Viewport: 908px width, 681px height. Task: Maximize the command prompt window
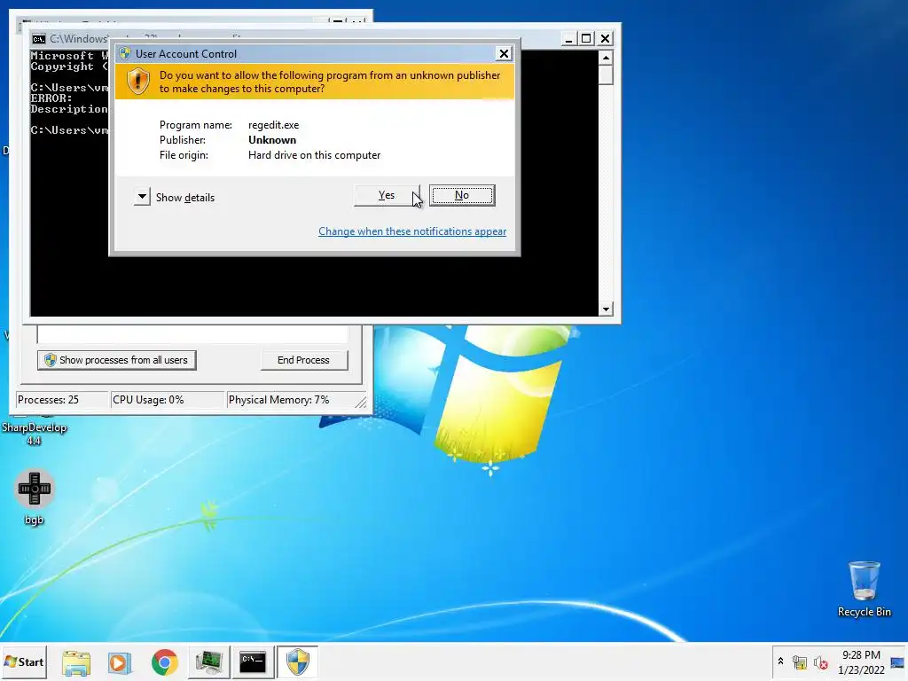587,39
